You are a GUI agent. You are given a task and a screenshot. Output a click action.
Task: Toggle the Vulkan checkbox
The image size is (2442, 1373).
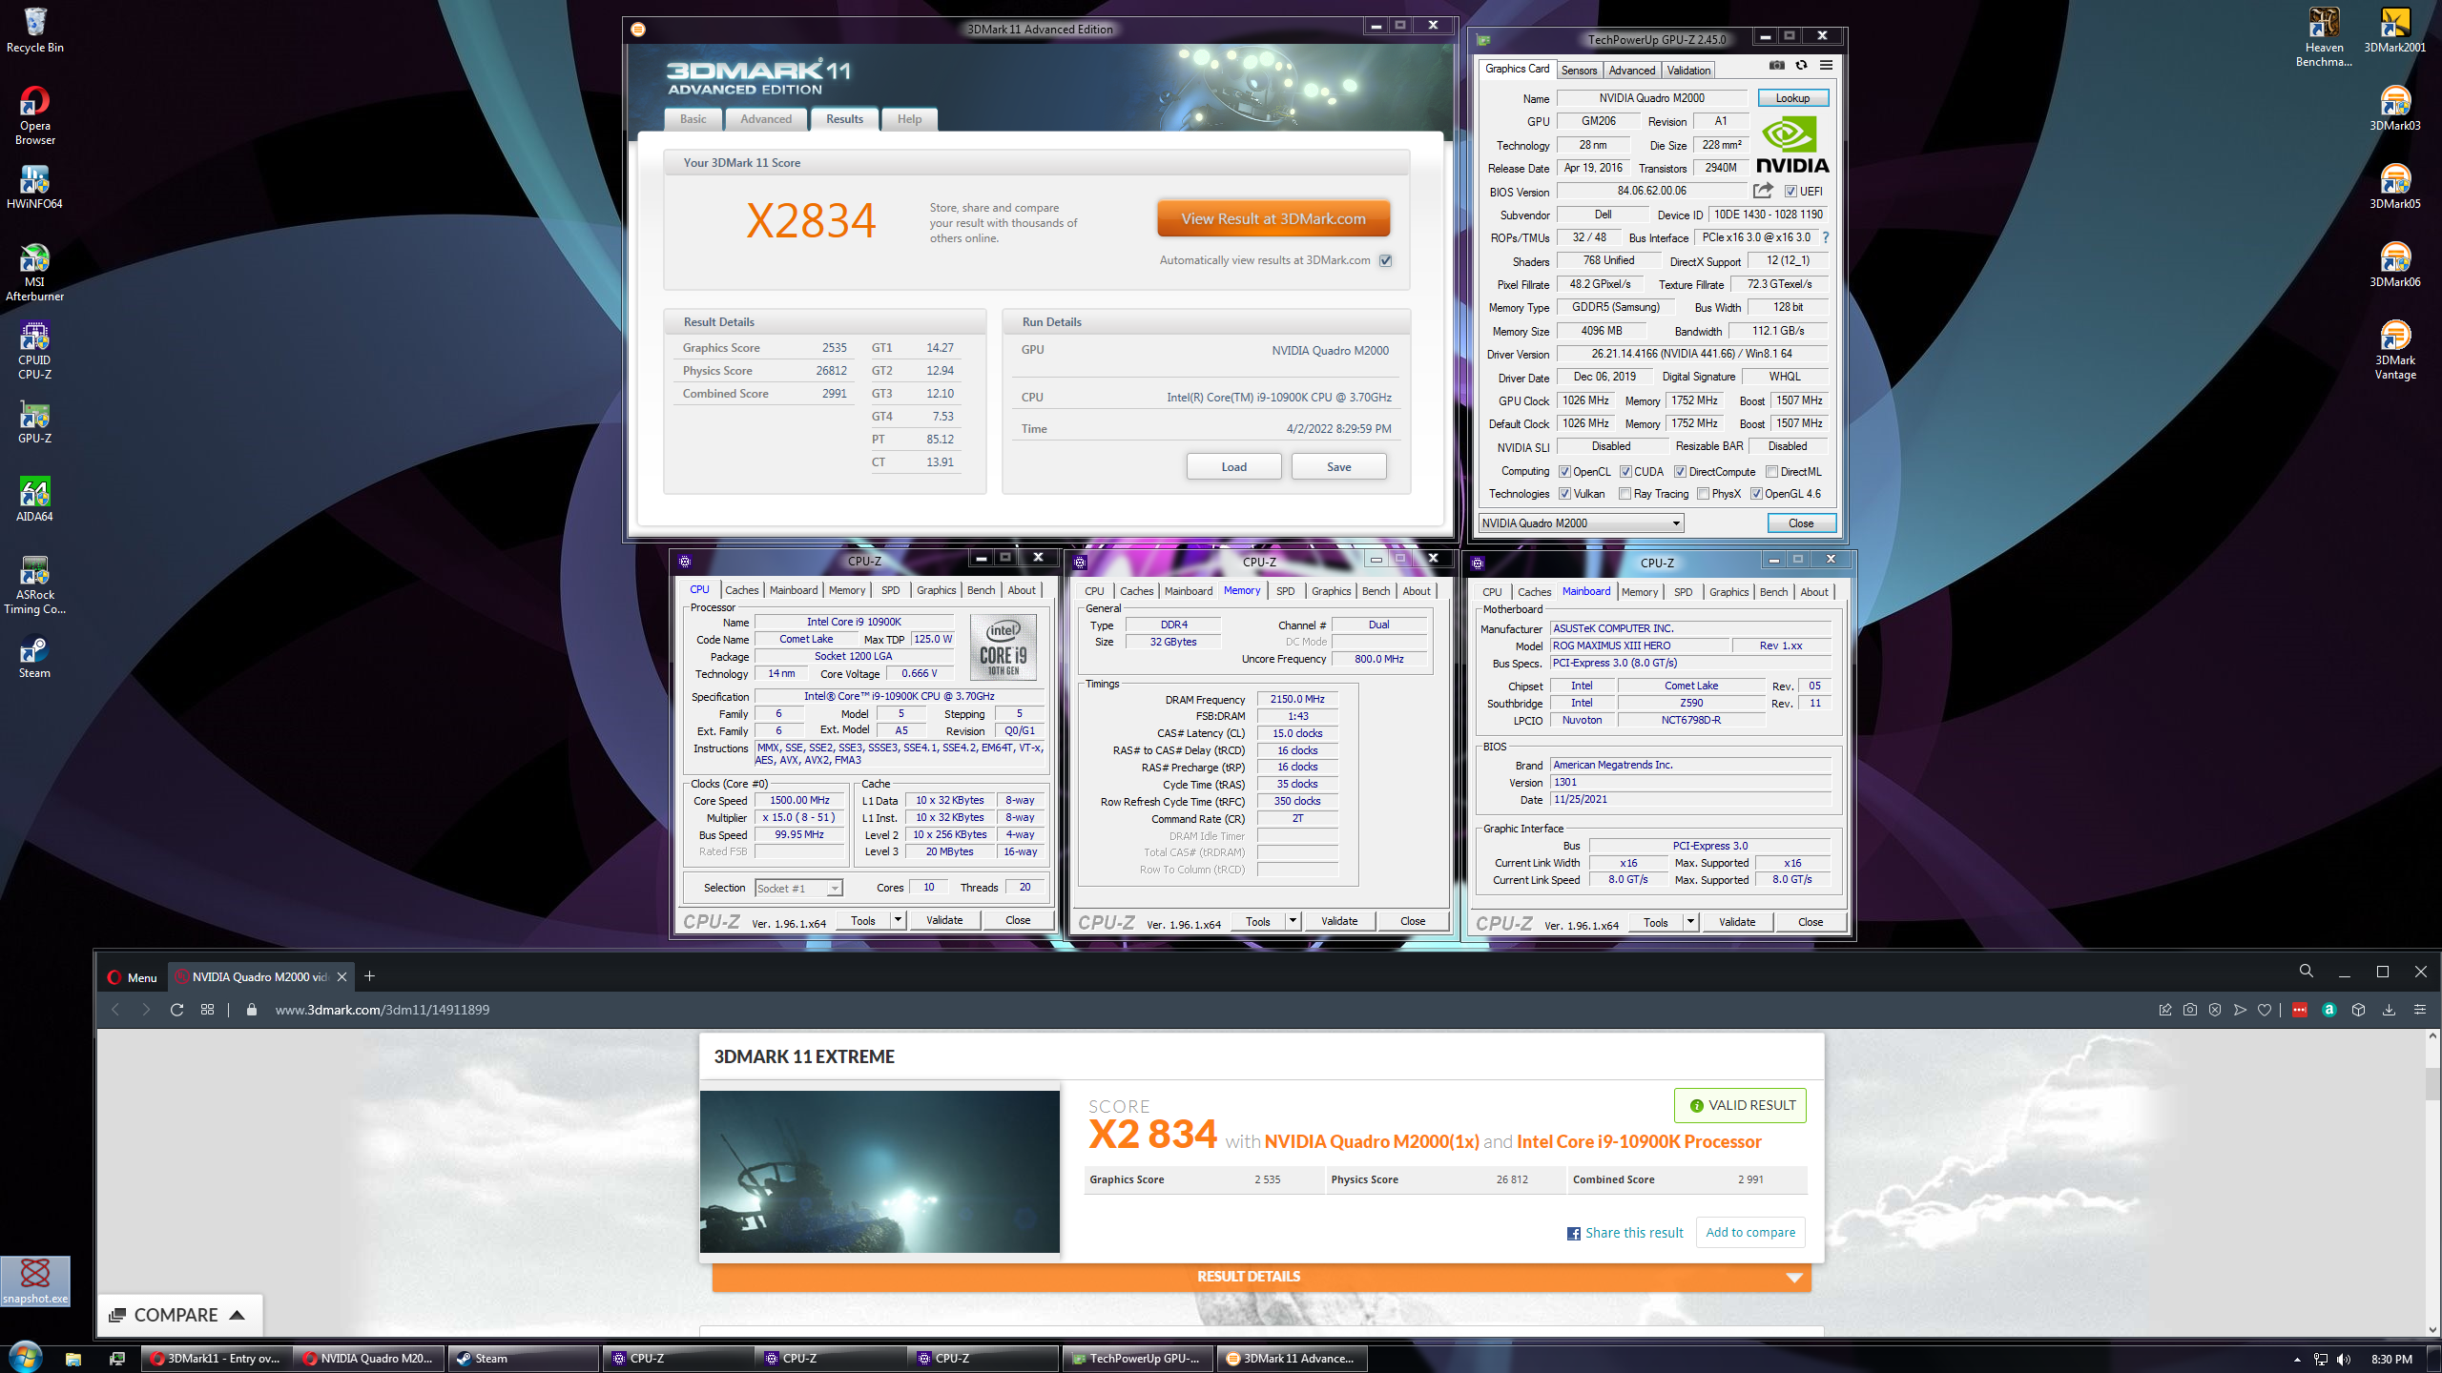[1564, 494]
